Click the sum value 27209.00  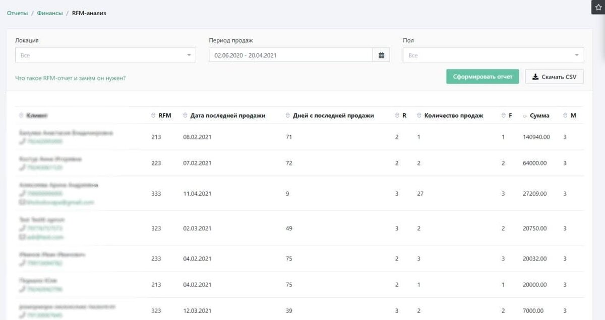535,193
